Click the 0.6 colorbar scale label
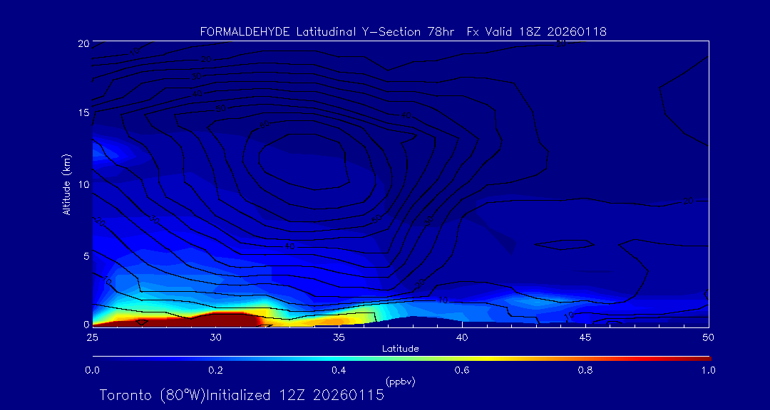The height and width of the screenshot is (410, 770). (462, 370)
